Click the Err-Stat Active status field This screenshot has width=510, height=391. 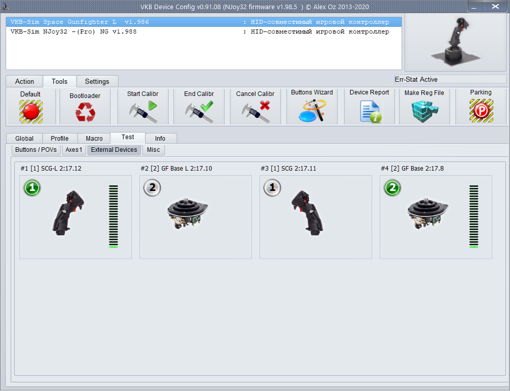pyautogui.click(x=450, y=80)
